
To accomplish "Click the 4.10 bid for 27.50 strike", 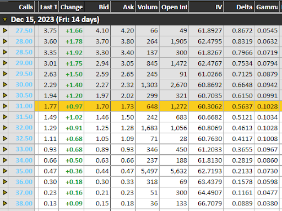I will (97, 30).
